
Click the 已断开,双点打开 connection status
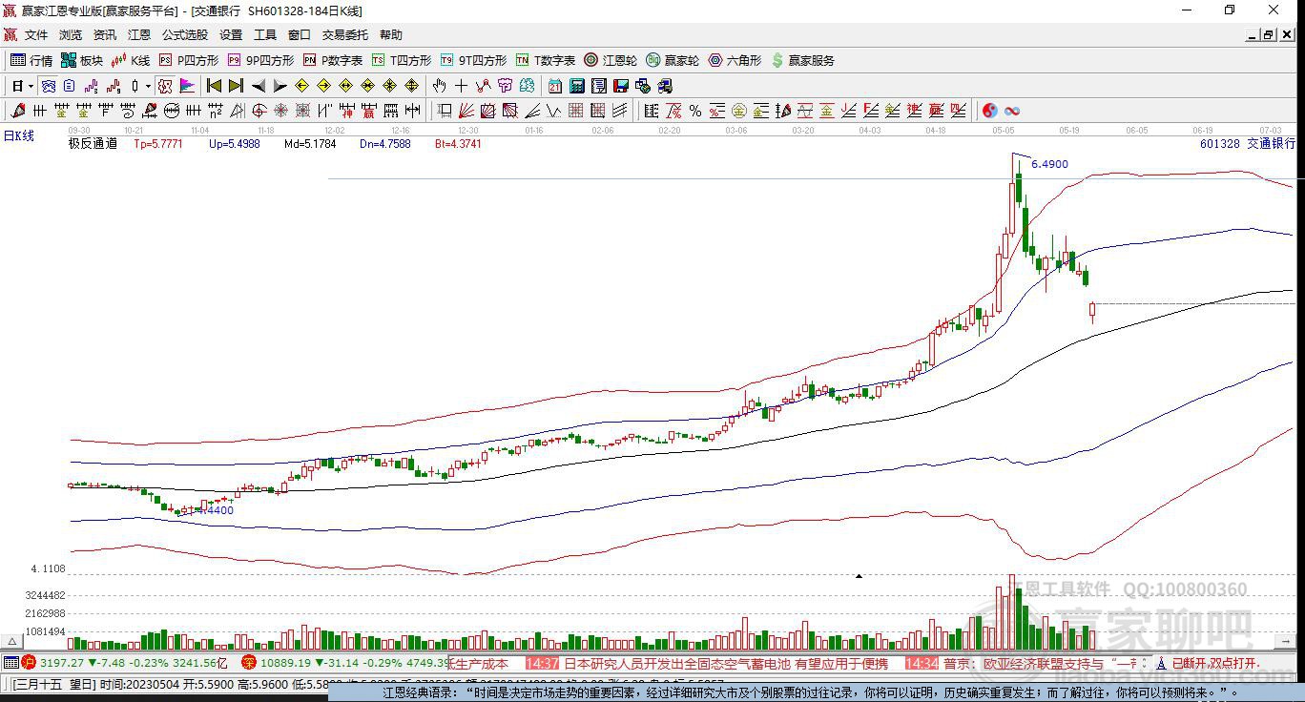1216,663
